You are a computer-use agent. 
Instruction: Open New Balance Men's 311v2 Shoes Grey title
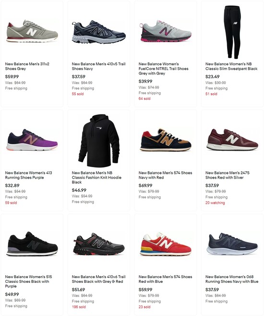pos(27,66)
